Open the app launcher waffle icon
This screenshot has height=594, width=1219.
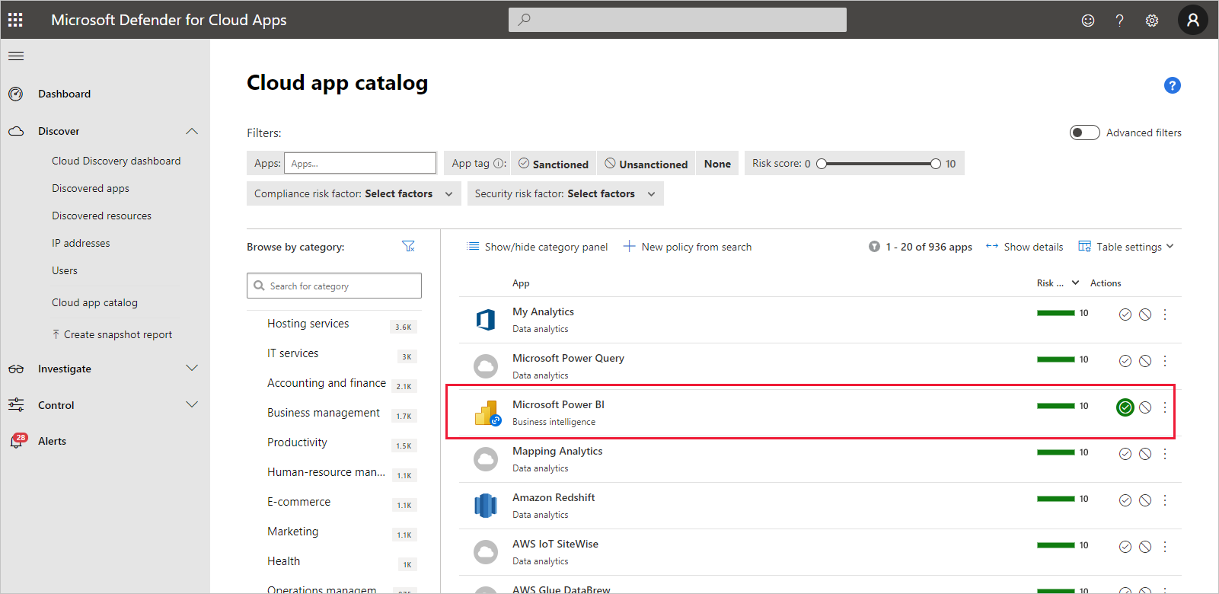coord(15,20)
